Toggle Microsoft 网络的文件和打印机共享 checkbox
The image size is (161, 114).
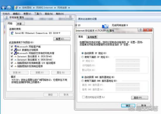pyautogui.click(x=12, y=53)
